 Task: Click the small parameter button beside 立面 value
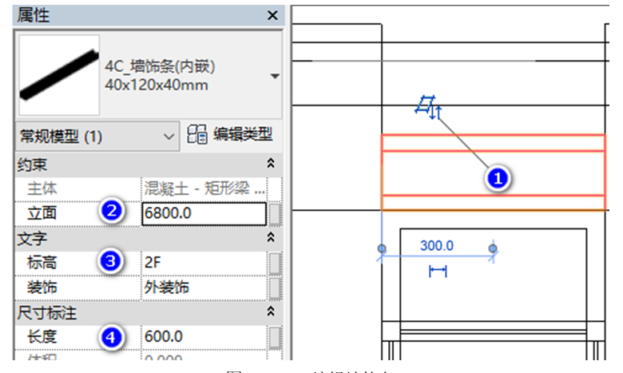tap(275, 213)
